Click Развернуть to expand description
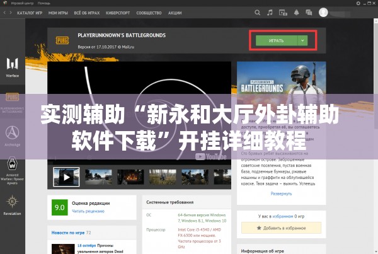Viewport: 378px width, 254px height. (281, 193)
